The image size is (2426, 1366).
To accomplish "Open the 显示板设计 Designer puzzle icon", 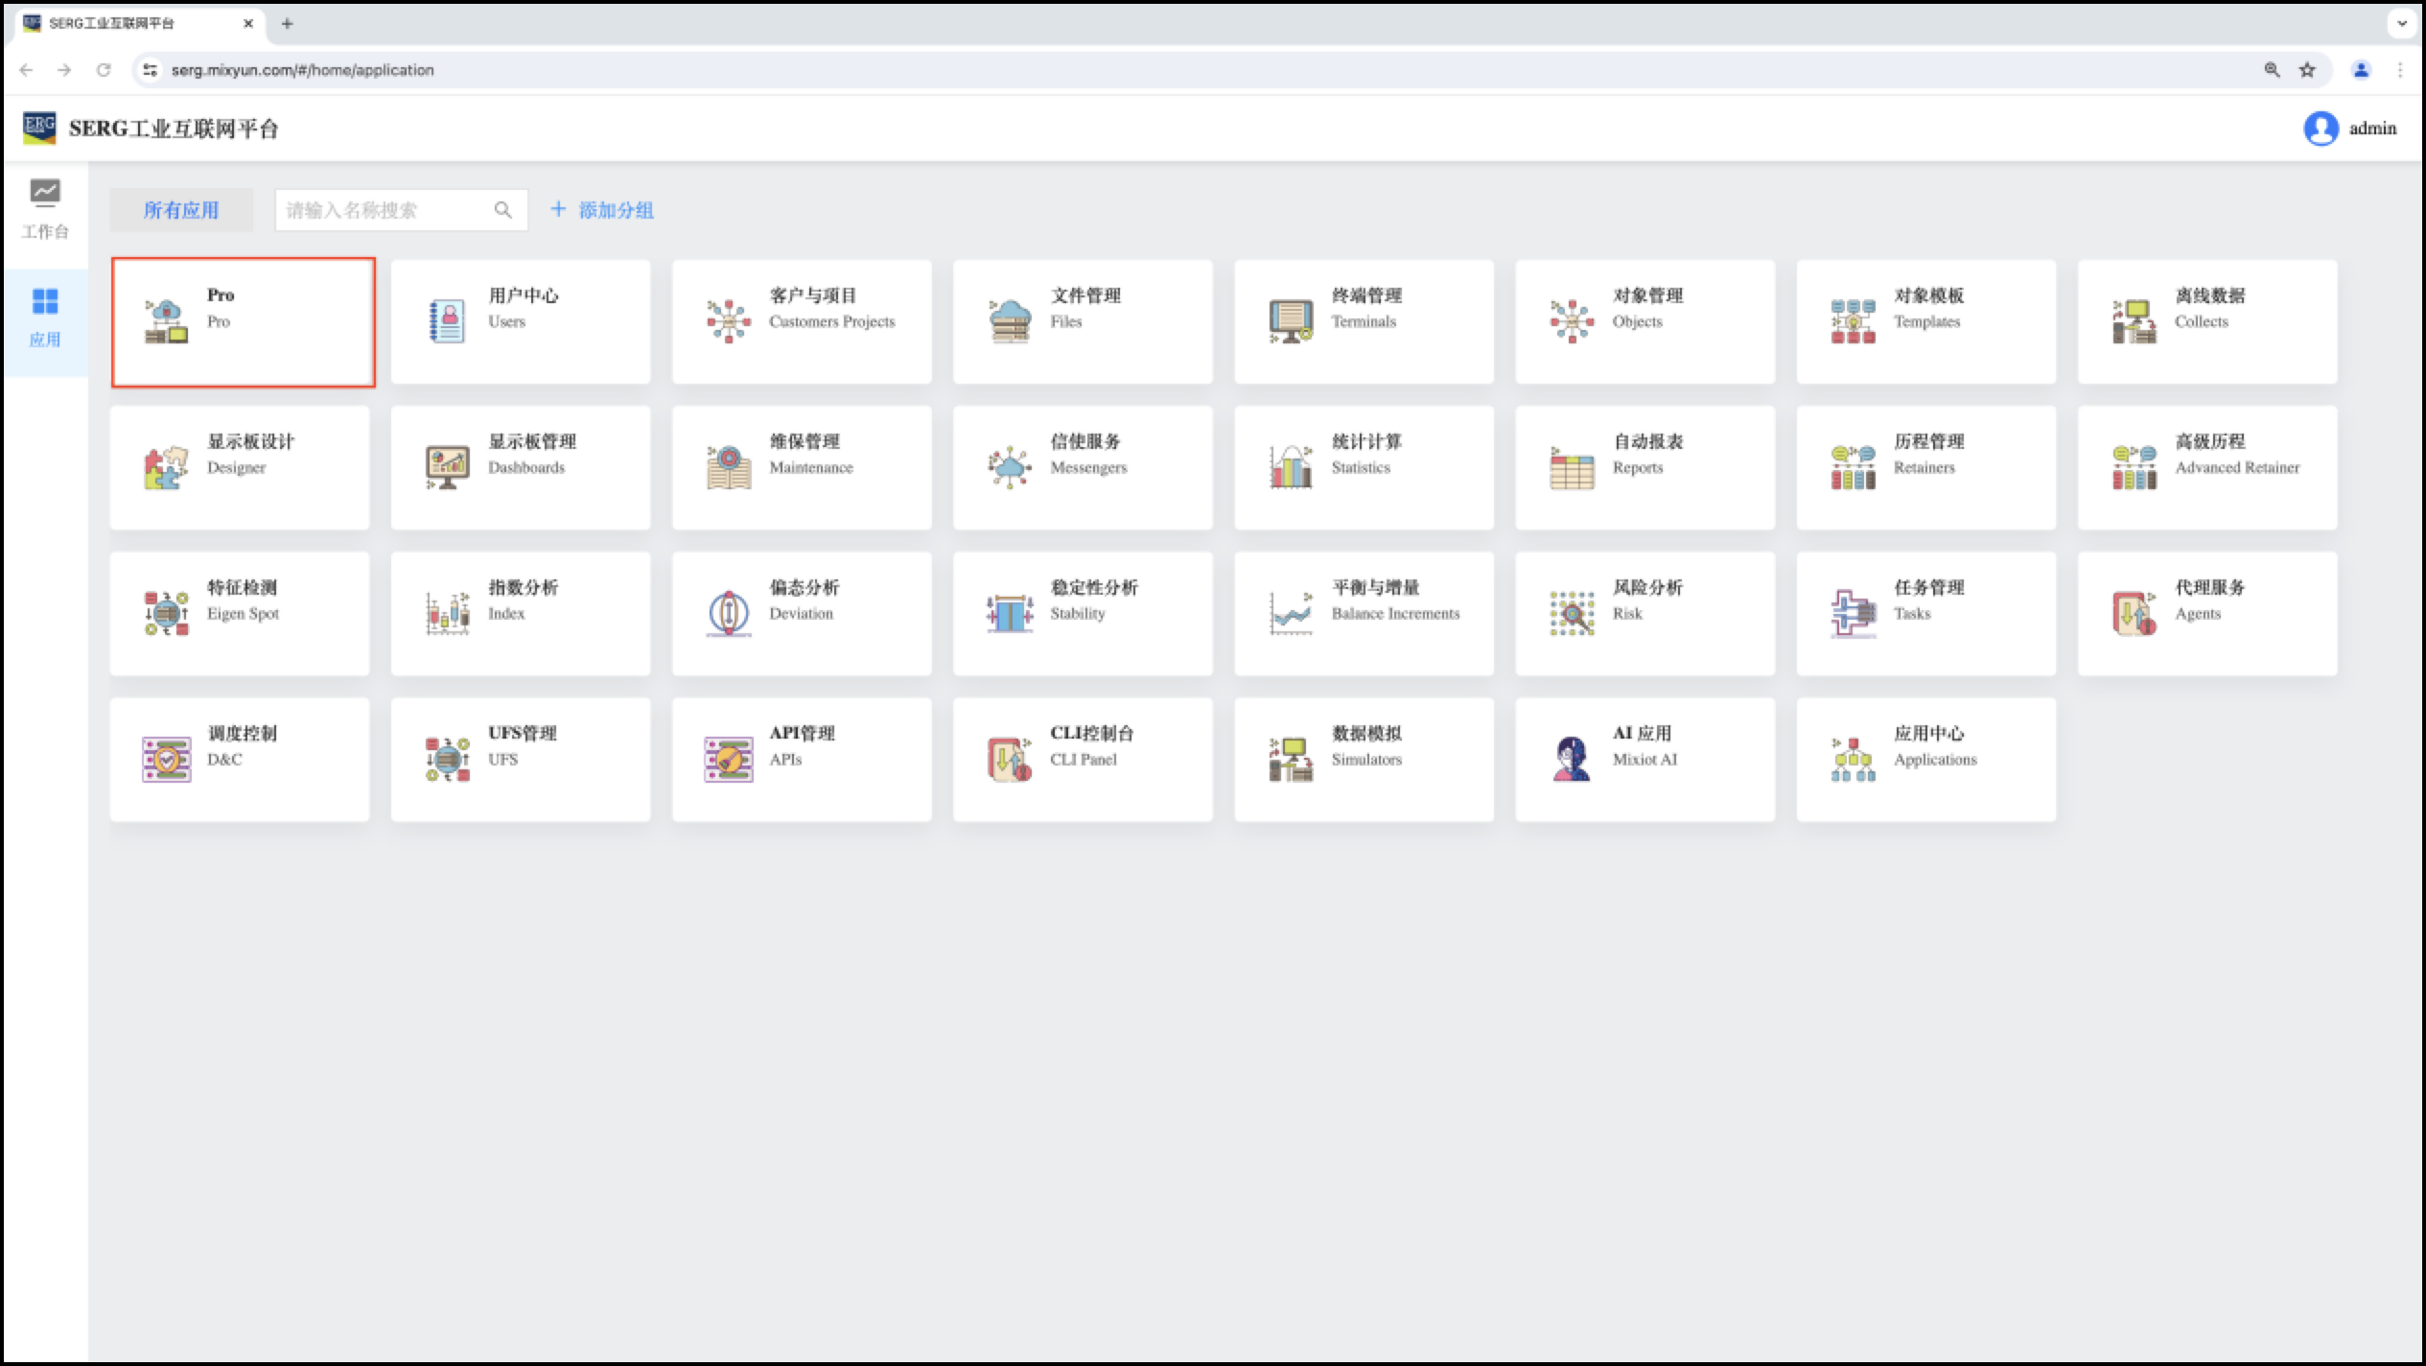I will pyautogui.click(x=166, y=467).
